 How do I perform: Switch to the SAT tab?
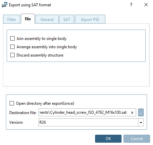[x=67, y=19]
